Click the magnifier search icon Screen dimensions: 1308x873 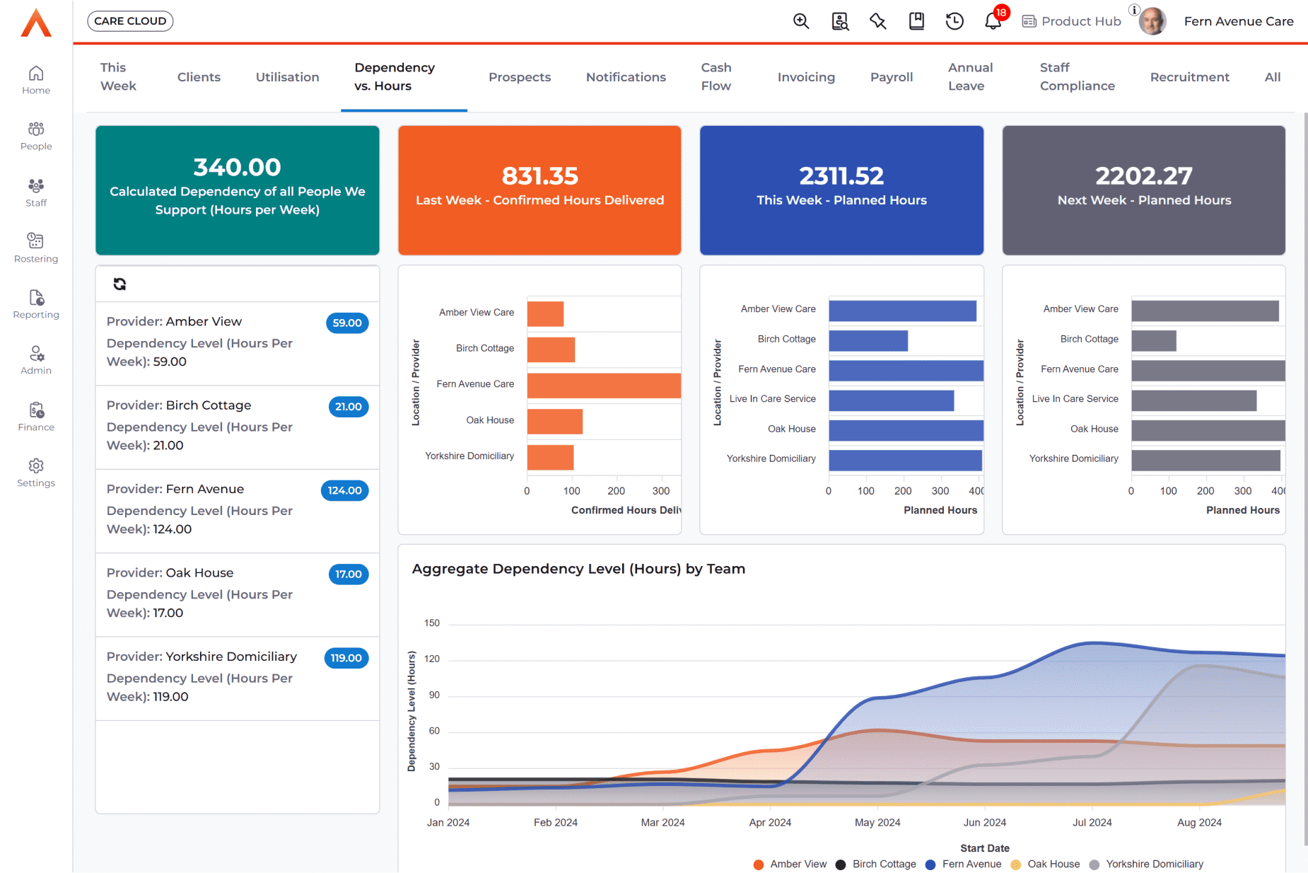click(x=801, y=21)
